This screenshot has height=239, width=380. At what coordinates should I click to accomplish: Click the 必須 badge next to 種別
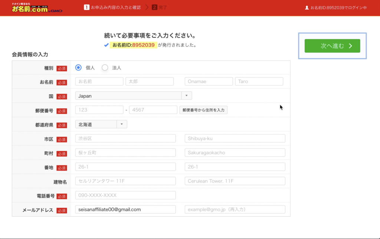pos(61,68)
